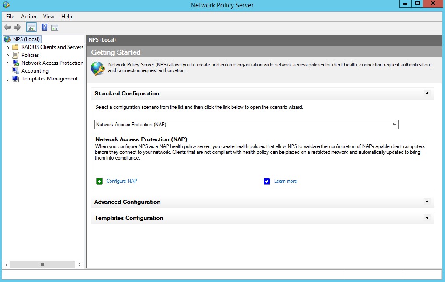The image size is (445, 282).
Task: Open the Help menu
Action: (66, 17)
